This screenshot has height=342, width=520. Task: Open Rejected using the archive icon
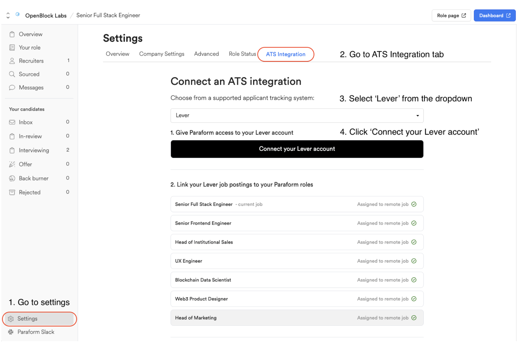click(12, 192)
